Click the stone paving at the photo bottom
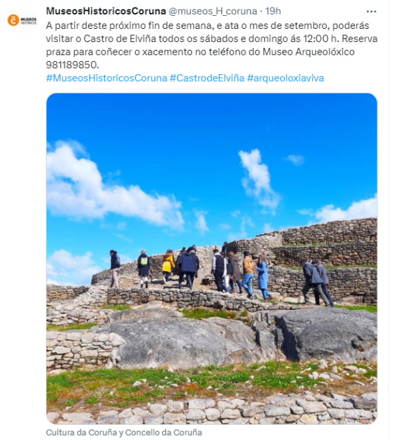 click(x=212, y=410)
